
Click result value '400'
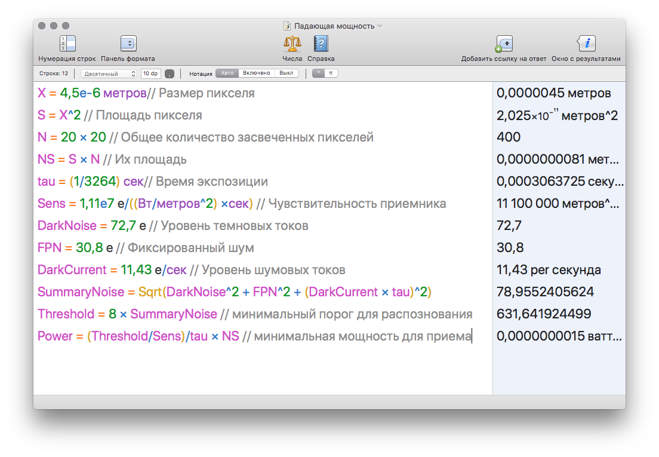(509, 137)
